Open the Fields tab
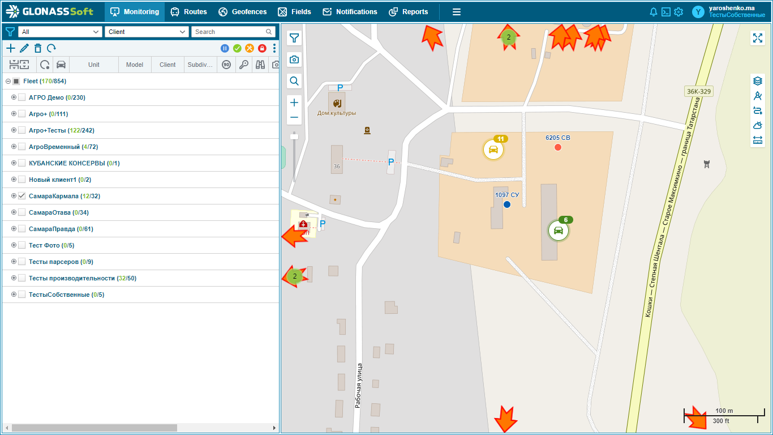The height and width of the screenshot is (435, 773). click(x=295, y=12)
